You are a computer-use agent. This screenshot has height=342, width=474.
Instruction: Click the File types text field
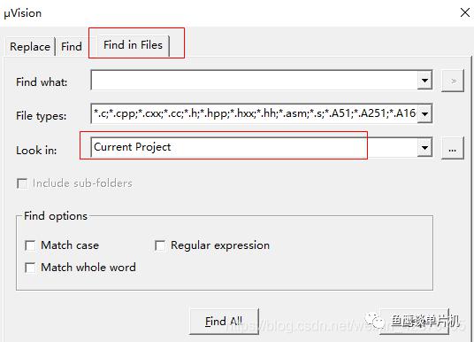254,114
